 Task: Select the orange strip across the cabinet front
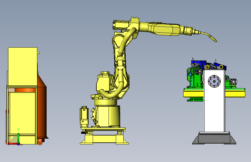pyautogui.click(x=25, y=90)
